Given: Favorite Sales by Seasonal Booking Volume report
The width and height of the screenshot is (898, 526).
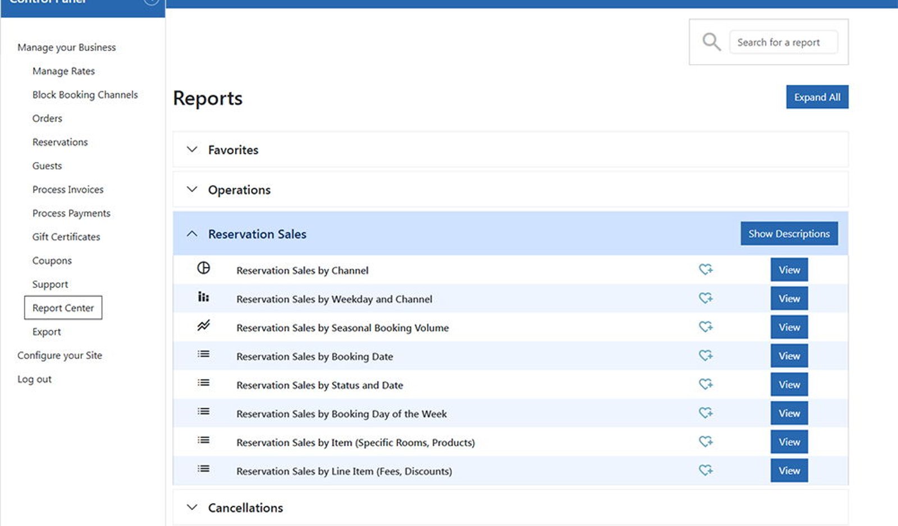Looking at the screenshot, I should tap(705, 327).
